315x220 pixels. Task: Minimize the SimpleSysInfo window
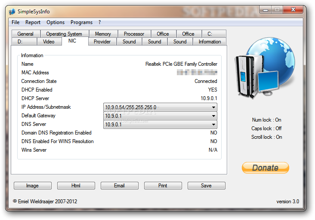tap(266, 10)
